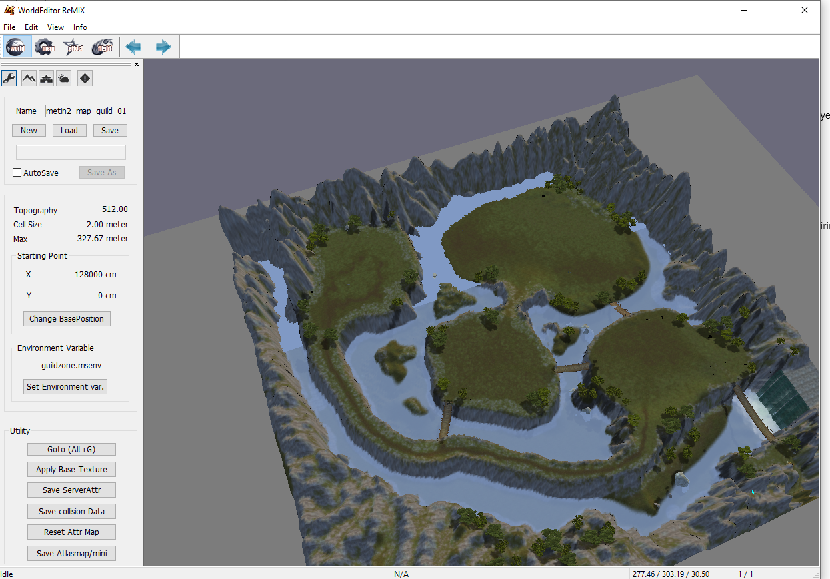Focus the map Name input field
This screenshot has height=579, width=830.
click(86, 111)
